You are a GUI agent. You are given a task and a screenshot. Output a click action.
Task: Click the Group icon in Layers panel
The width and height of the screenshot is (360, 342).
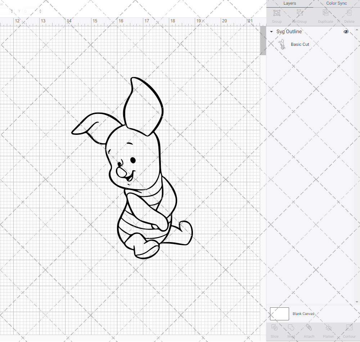click(x=276, y=13)
